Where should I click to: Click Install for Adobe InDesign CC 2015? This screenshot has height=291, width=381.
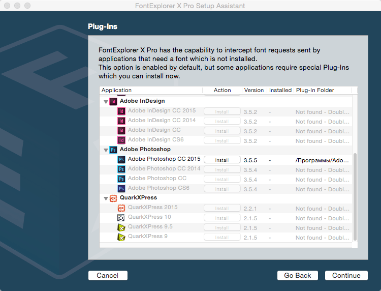point(222,111)
